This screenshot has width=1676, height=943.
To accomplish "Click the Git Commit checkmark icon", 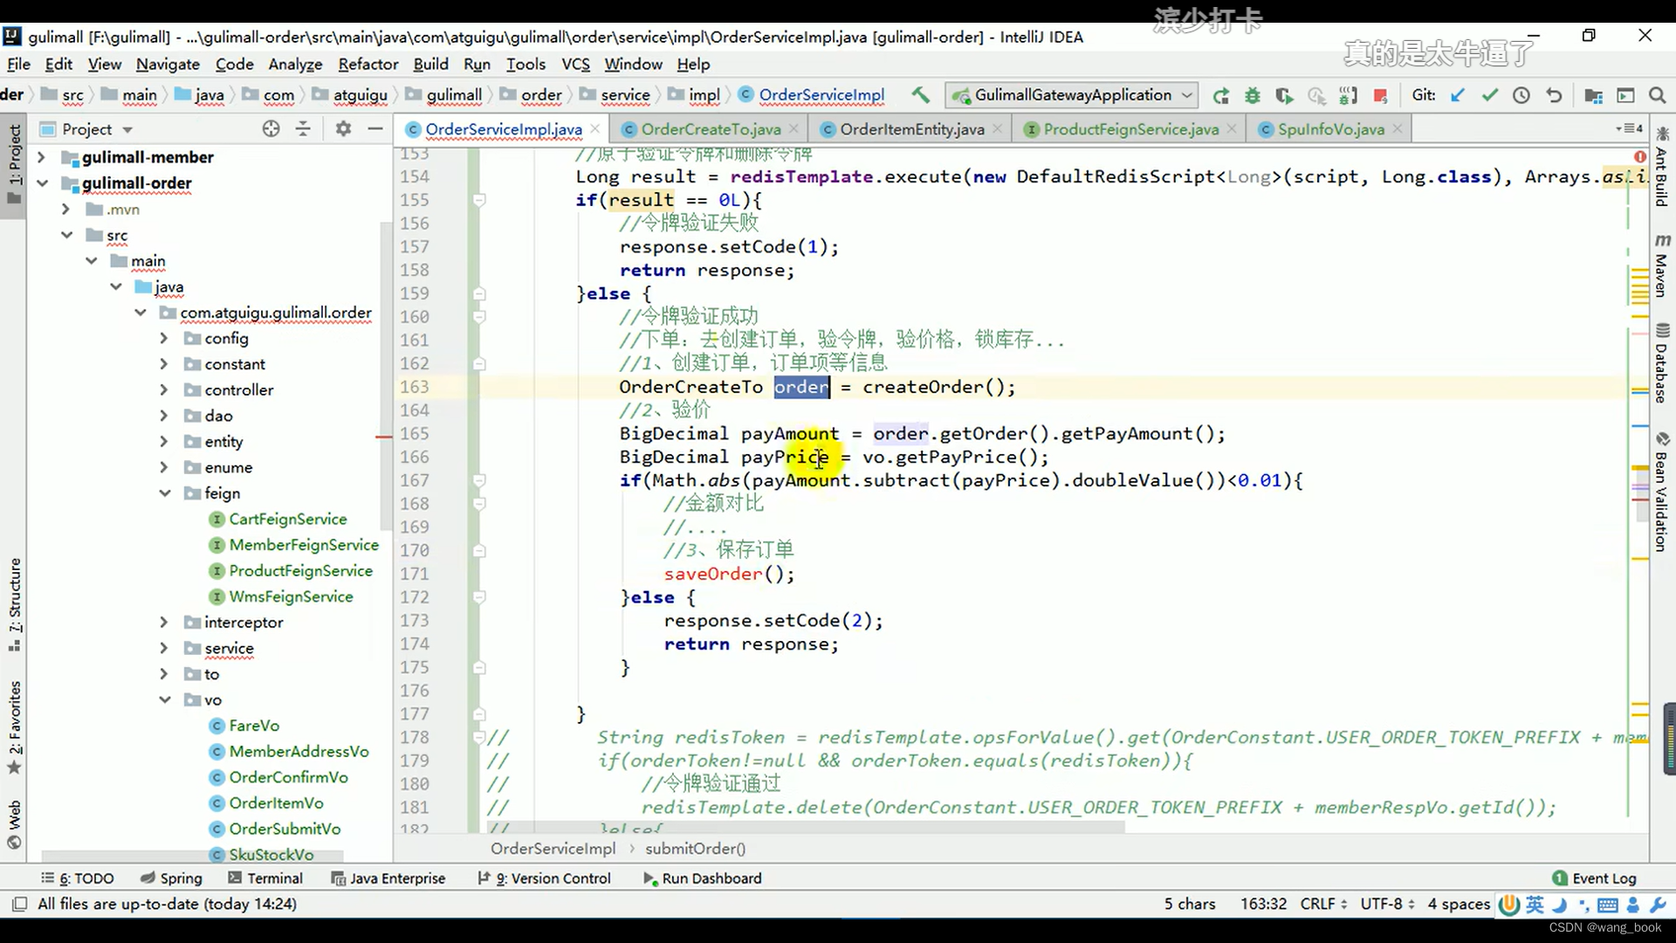I will pyautogui.click(x=1489, y=95).
